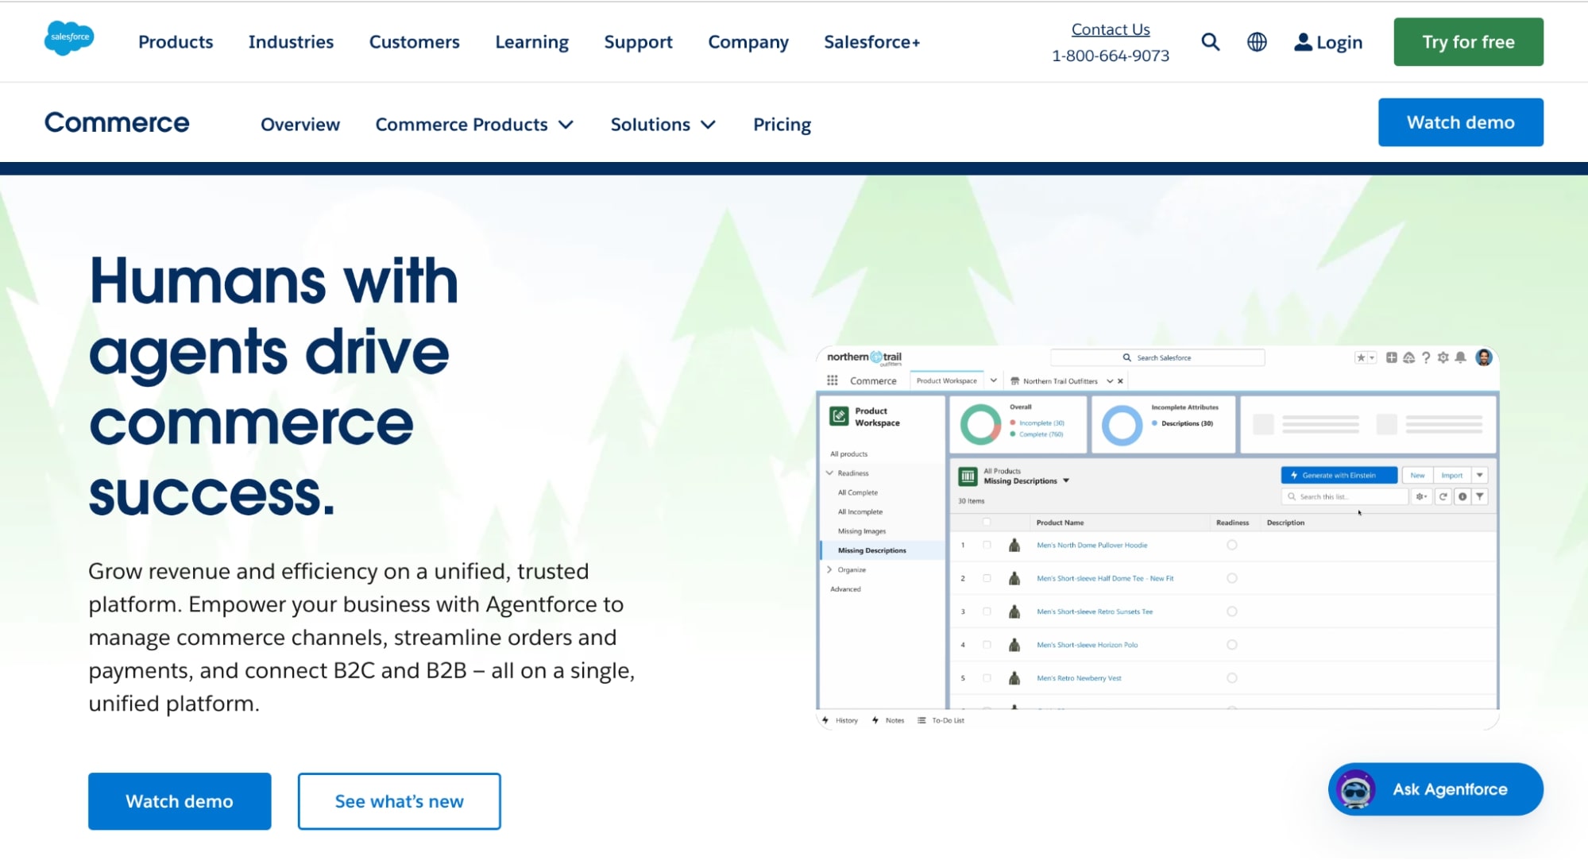Open the Learning menu
Screen dimensions: 1588x860
click(531, 42)
